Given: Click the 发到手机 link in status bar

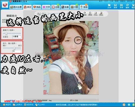Looking at the screenshot, I should click(29, 105).
